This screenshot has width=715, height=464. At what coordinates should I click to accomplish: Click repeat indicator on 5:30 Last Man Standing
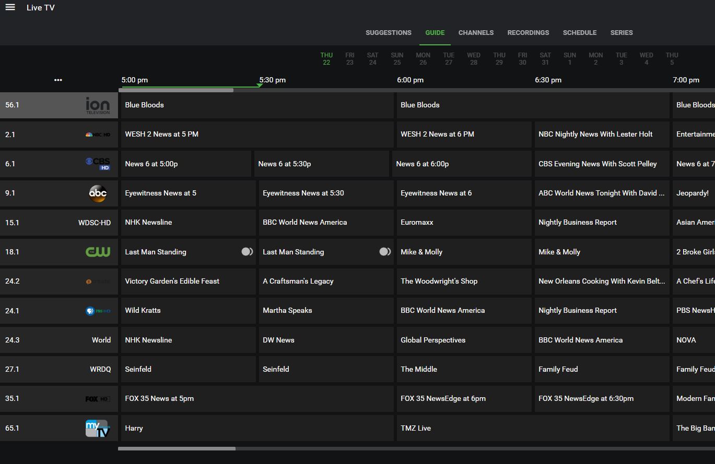click(x=385, y=252)
